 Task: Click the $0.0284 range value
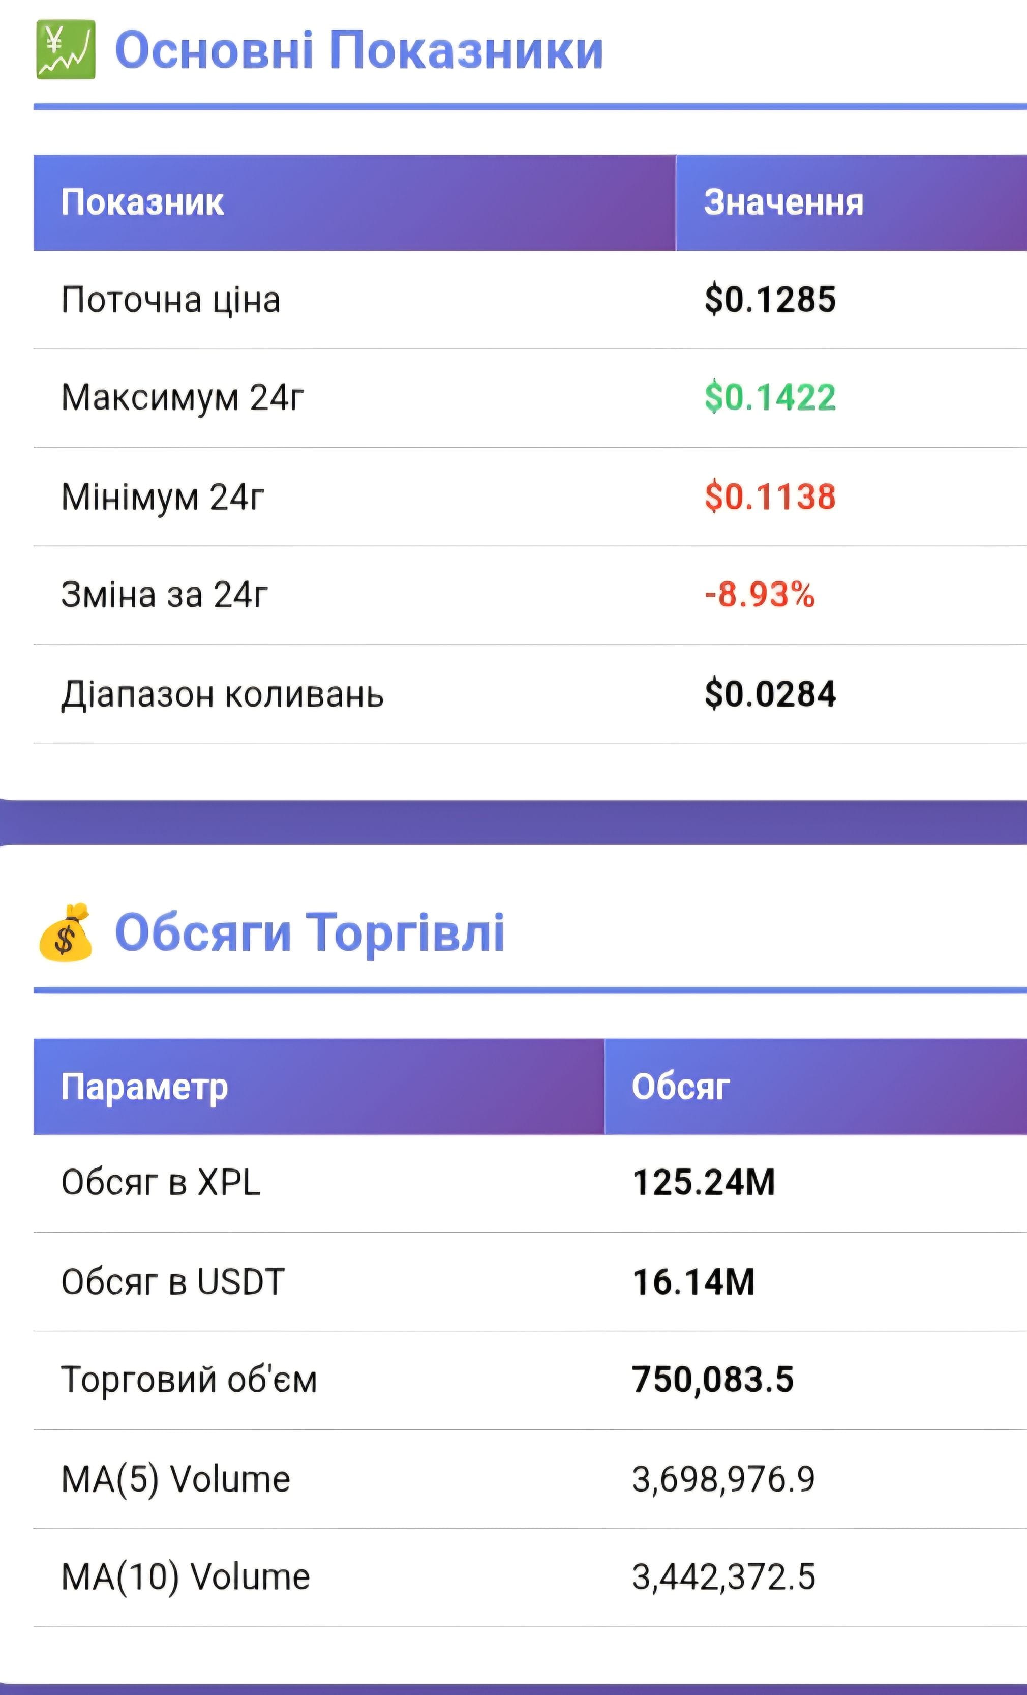770,694
